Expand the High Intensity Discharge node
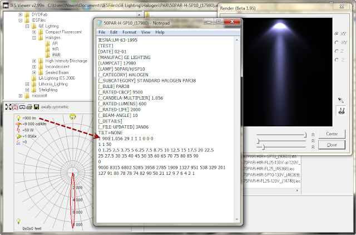 [x=34, y=61]
